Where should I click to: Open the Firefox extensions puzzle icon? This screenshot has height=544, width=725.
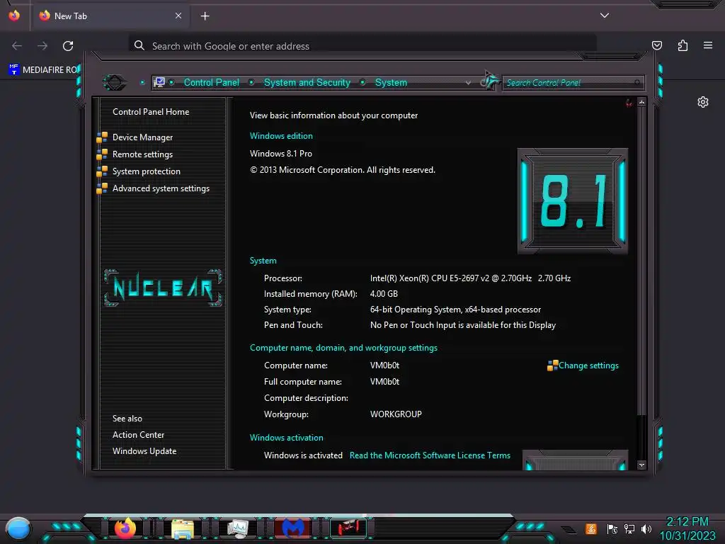683,45
